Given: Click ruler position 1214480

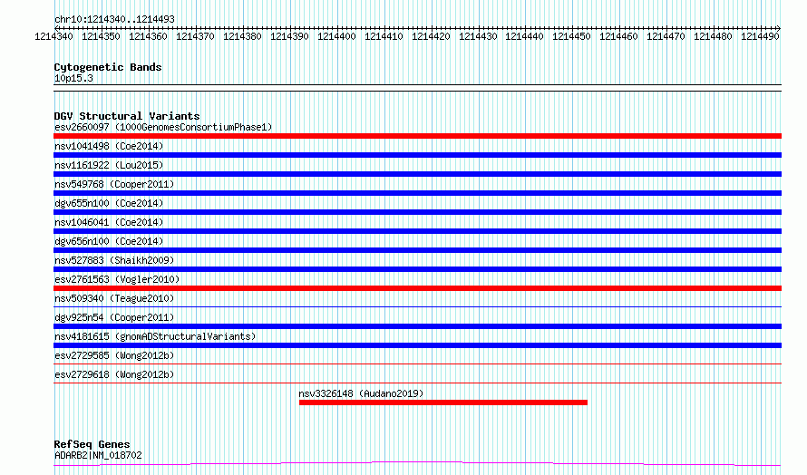Looking at the screenshot, I should [713, 36].
